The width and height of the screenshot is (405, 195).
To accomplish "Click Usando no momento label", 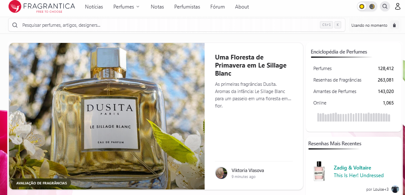I will 369,25.
